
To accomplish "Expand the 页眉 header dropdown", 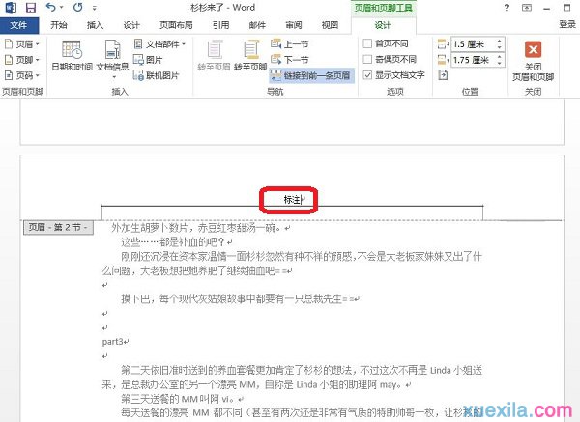I will click(x=22, y=44).
